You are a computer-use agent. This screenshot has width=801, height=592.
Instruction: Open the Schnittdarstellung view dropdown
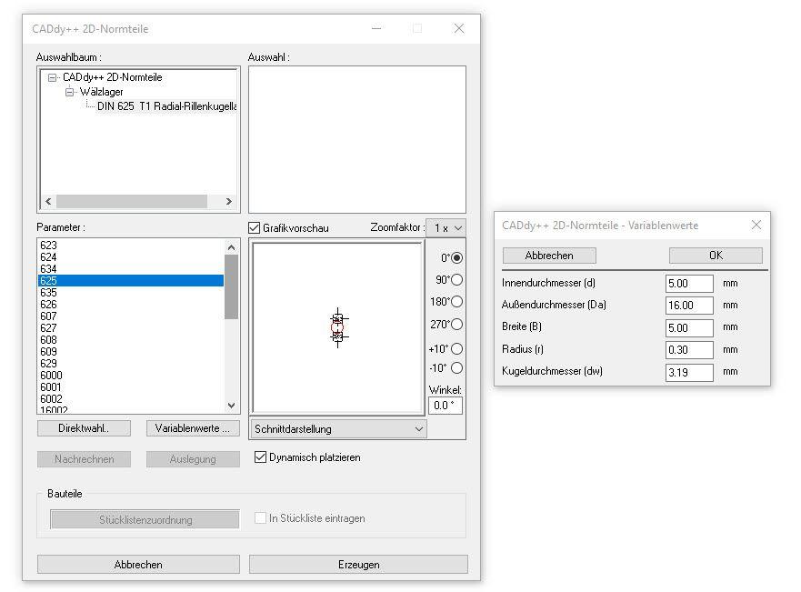coord(338,429)
